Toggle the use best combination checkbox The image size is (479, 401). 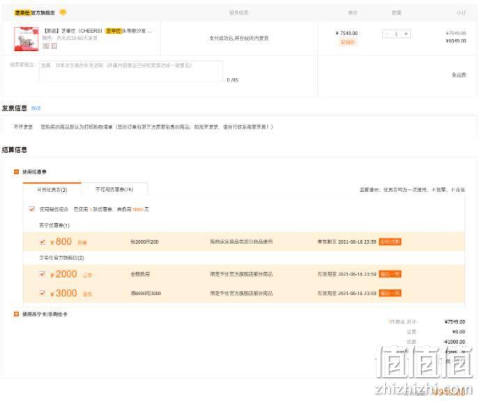(x=32, y=209)
